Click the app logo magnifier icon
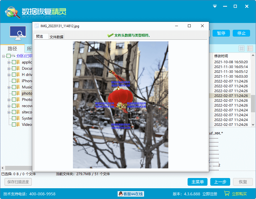Viewport: 256px width, 199px height. click(x=12, y=12)
